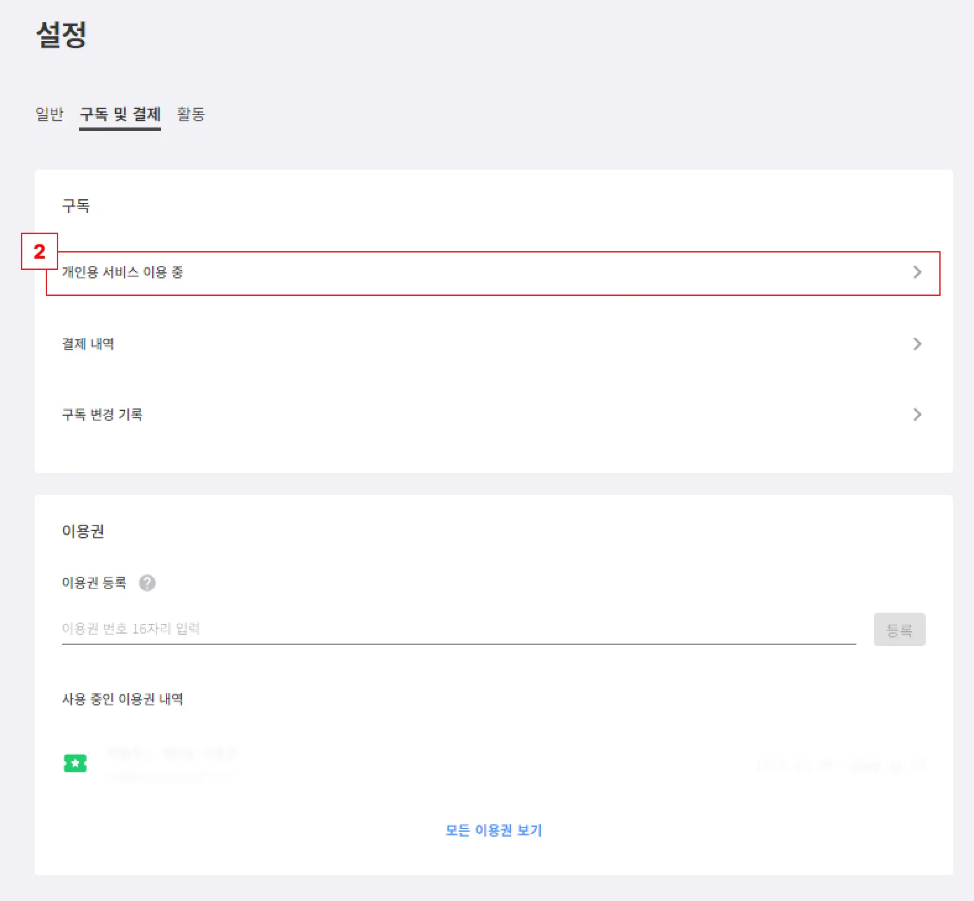Expand the 개인용 서비스 이용 중 chevron arrow
The image size is (974, 901).
(x=917, y=272)
